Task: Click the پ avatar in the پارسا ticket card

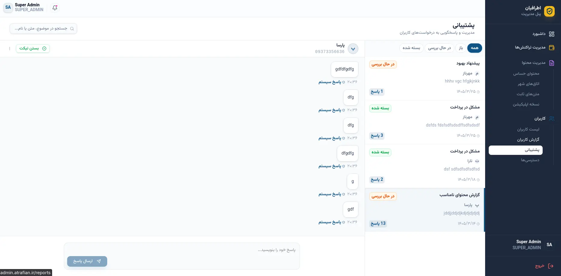Action: tap(477, 205)
